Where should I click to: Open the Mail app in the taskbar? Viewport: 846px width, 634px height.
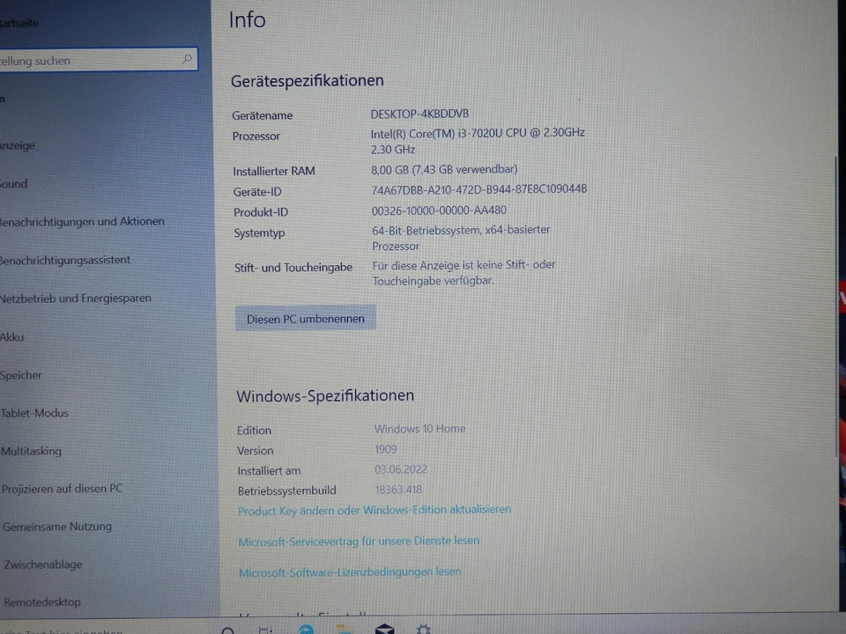click(385, 629)
